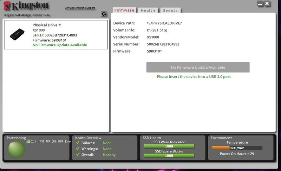
Task: Click the Health Overview heading
Action: [88, 138]
